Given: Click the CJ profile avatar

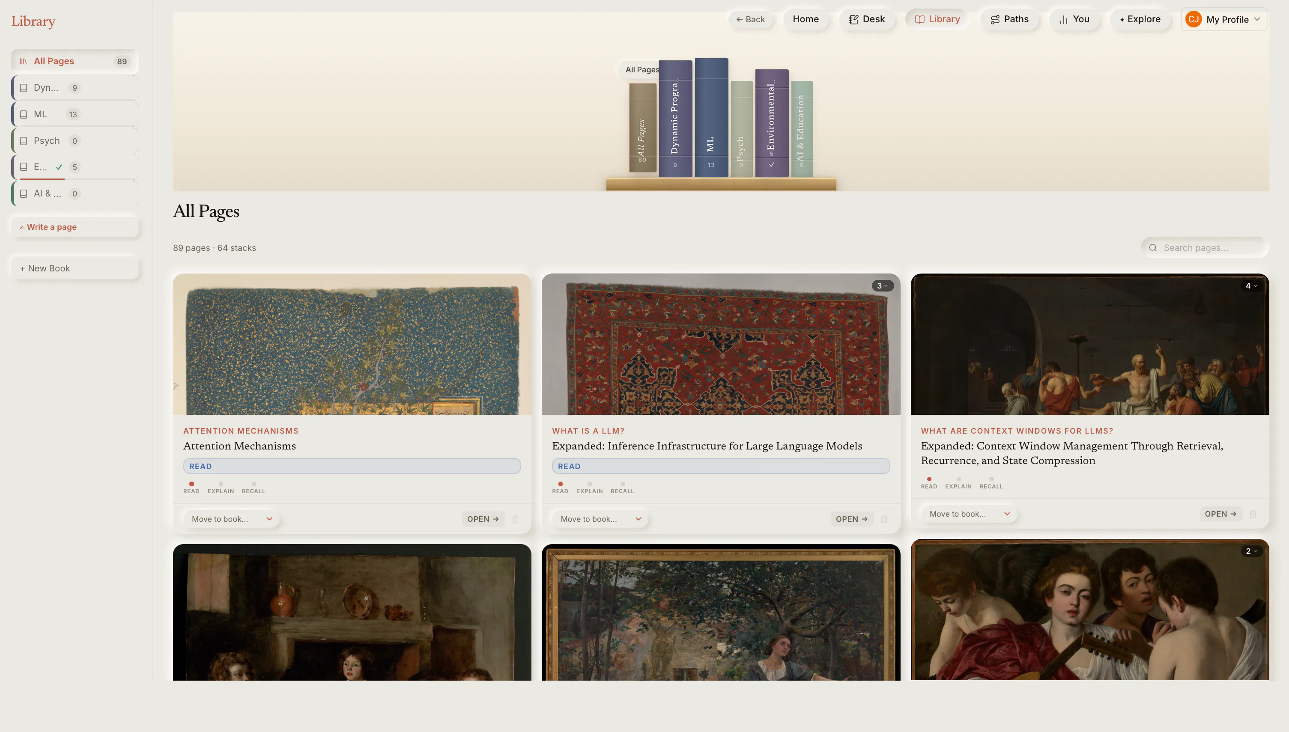Looking at the screenshot, I should (x=1194, y=19).
